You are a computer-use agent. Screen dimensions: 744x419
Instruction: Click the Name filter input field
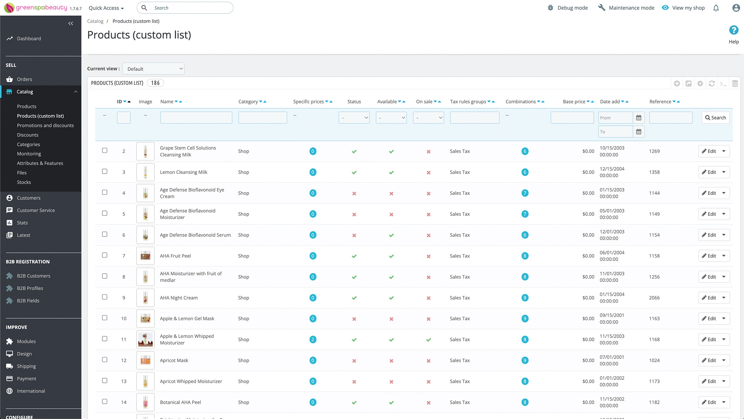196,118
